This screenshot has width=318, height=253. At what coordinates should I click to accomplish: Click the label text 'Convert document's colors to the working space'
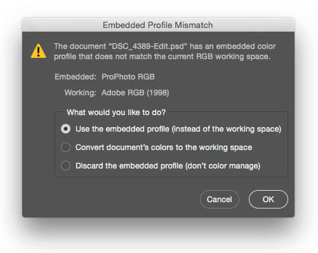(x=164, y=147)
